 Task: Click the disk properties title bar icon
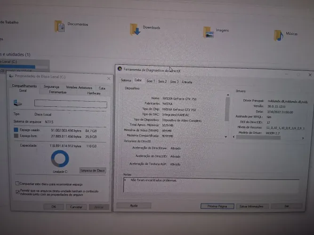[11, 76]
